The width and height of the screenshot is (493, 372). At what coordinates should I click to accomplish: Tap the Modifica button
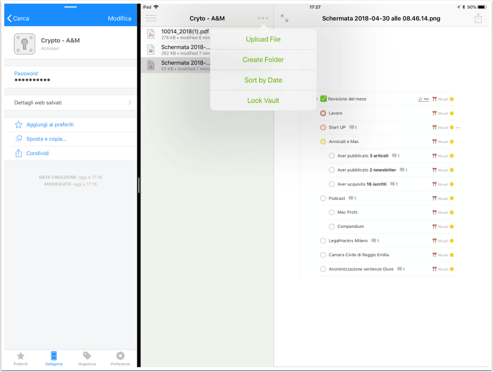119,19
